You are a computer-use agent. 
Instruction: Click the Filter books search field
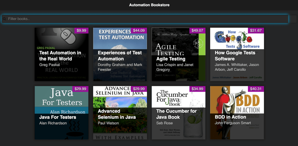pyautogui.click(x=145, y=19)
